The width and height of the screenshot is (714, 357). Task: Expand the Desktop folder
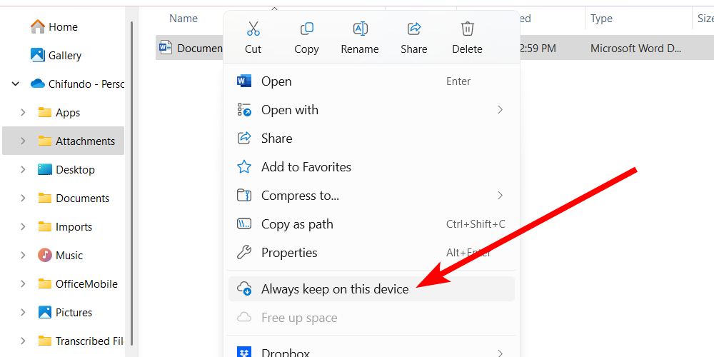pos(23,170)
